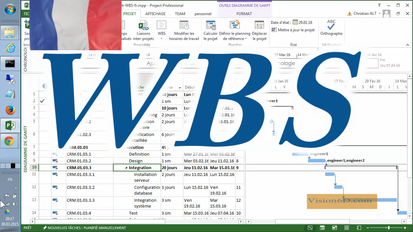Collapse the Integration summary task
The height and width of the screenshot is (232, 413).
[x=126, y=168]
